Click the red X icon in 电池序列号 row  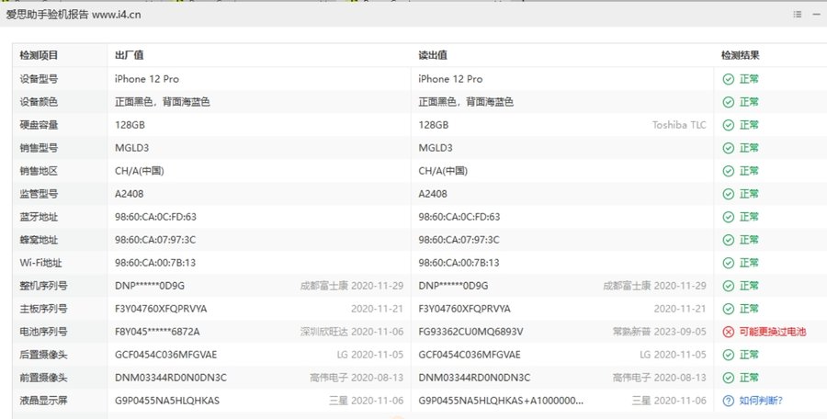click(729, 332)
